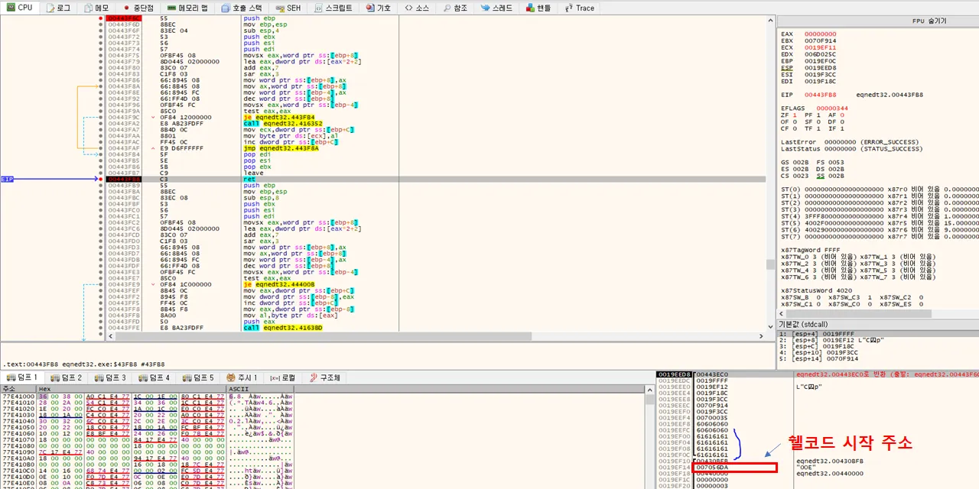The height and width of the screenshot is (489, 979).
Task: Click the disassembly vertical scrollbar thumb
Action: (x=769, y=264)
